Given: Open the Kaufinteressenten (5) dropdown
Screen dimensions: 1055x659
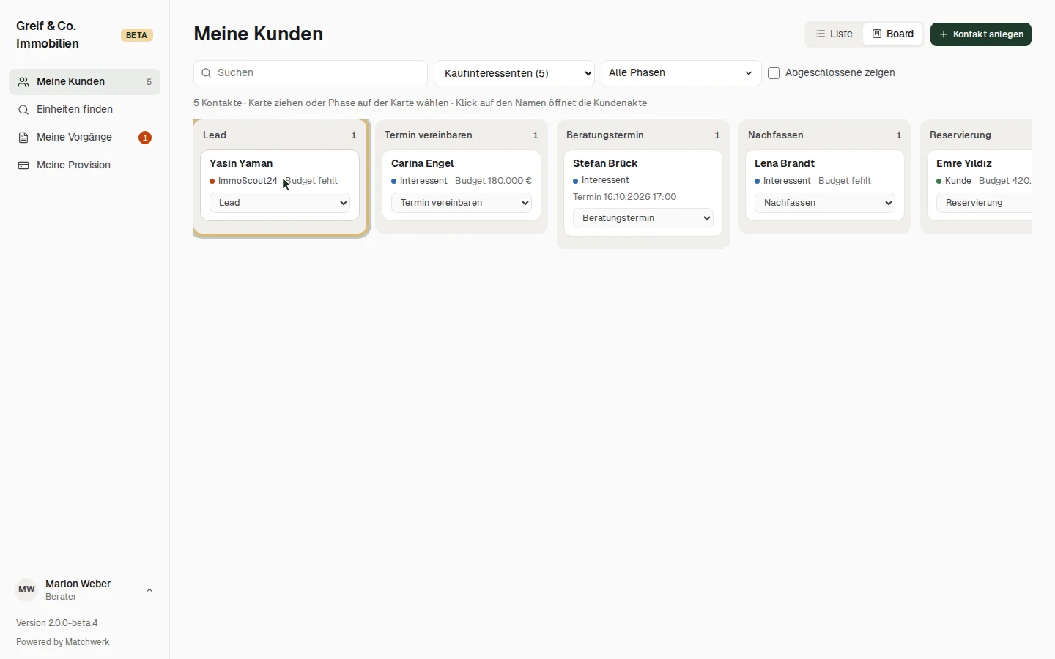Looking at the screenshot, I should [514, 73].
